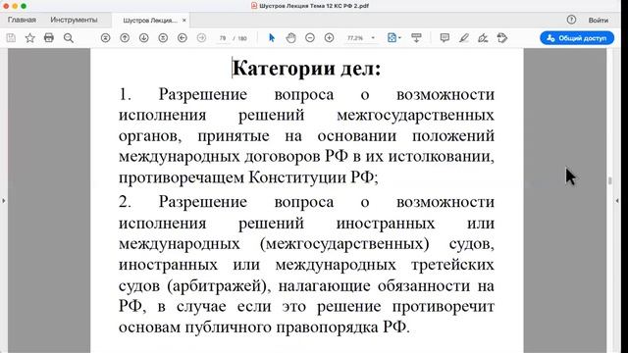The height and width of the screenshot is (353, 628).
Task: Click the text судов (арбитражей)
Action: (x=192, y=285)
